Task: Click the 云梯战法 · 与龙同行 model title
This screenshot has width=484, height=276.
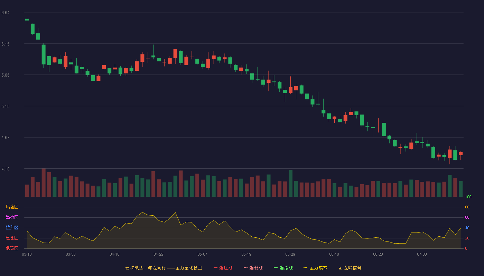Action: tap(145, 268)
